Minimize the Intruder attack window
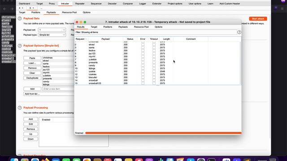 click(81, 22)
